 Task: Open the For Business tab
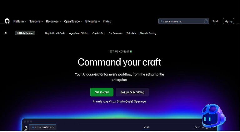coord(115,33)
